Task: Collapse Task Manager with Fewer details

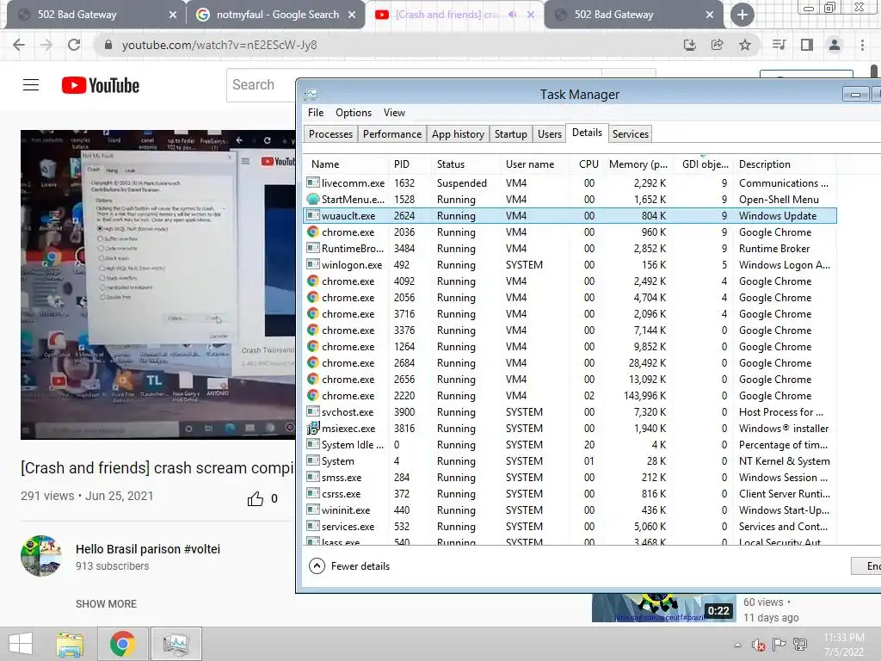Action: [x=349, y=566]
